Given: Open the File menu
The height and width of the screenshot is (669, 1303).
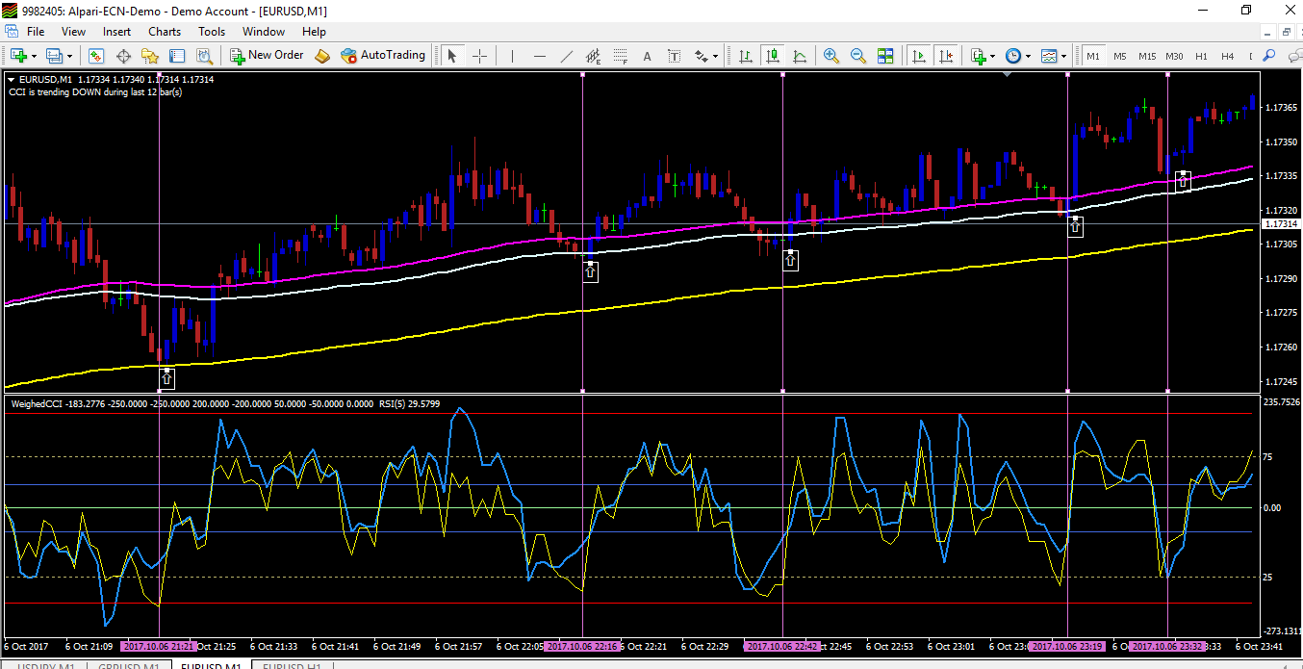Looking at the screenshot, I should tap(36, 32).
